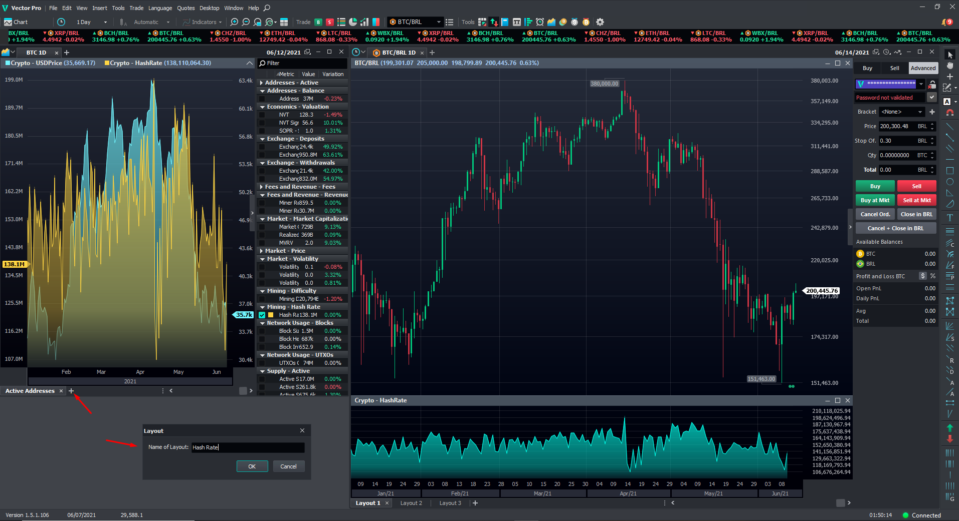Check the MVRV metric checkbox
The height and width of the screenshot is (521, 959).
pos(262,243)
